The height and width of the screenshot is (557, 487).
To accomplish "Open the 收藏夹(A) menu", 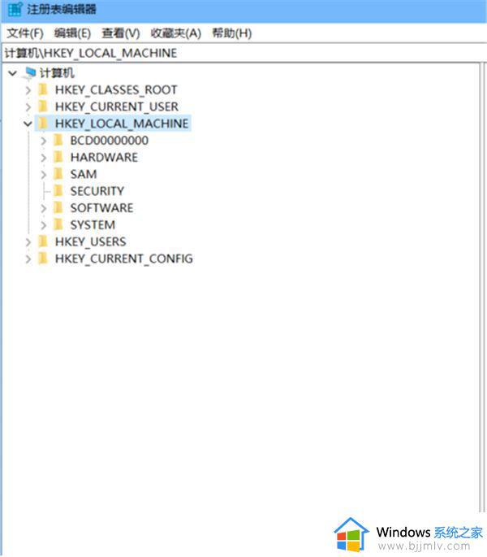I will [176, 33].
